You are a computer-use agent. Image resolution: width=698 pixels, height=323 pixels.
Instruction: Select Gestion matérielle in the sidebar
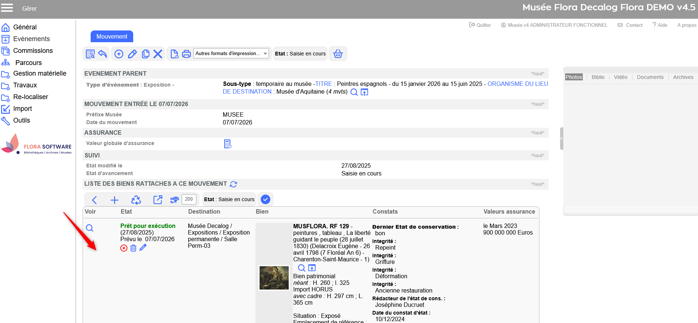tap(40, 73)
